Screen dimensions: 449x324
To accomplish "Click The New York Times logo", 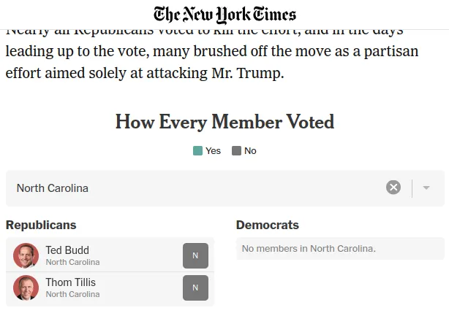I will [224, 15].
